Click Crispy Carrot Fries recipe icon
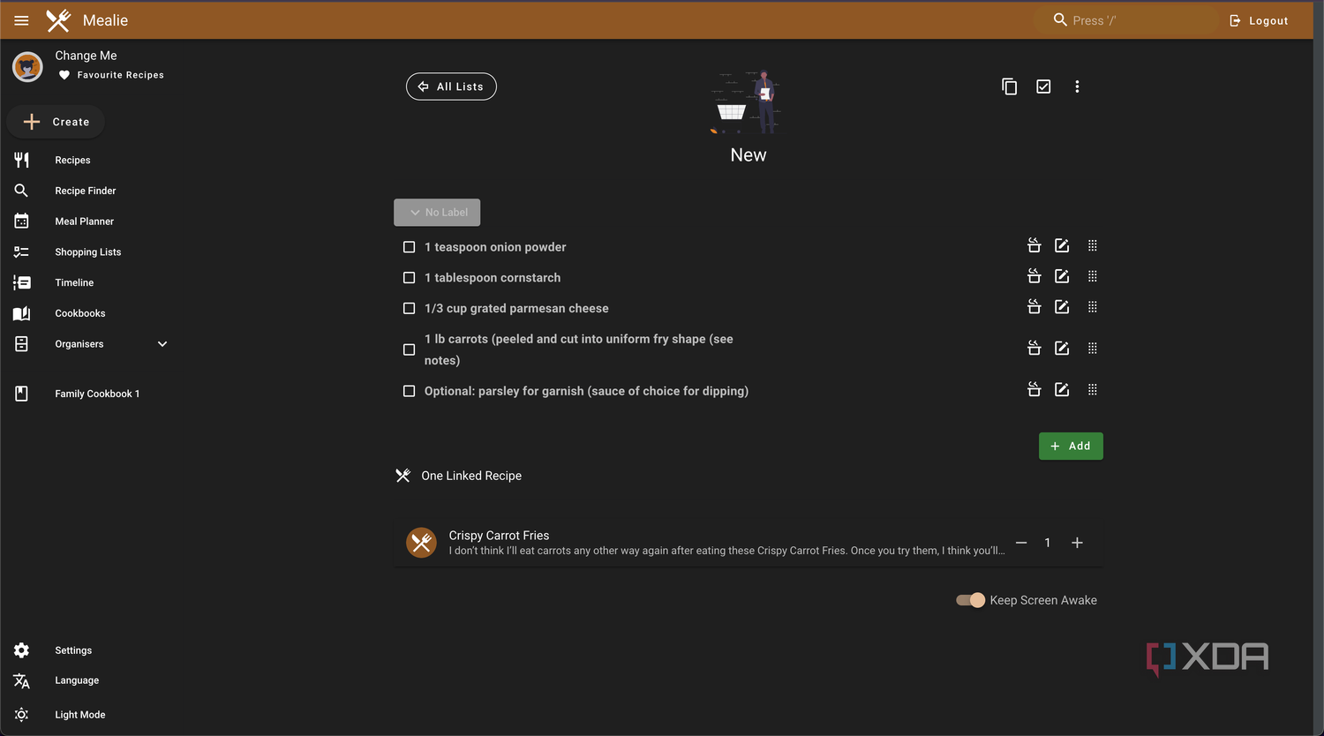 point(421,542)
